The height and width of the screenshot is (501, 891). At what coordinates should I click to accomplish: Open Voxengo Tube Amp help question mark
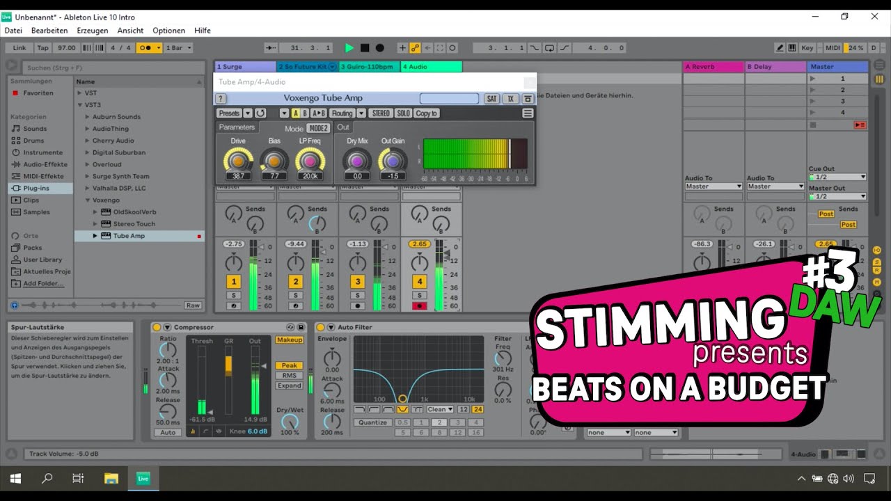coord(219,99)
